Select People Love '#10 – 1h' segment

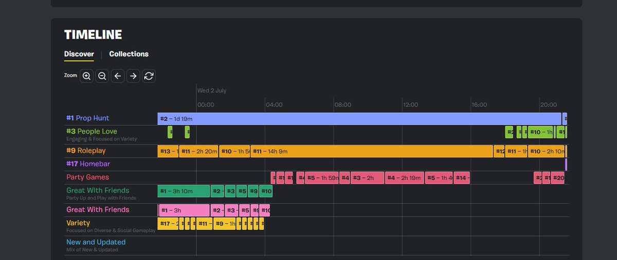(x=540, y=132)
